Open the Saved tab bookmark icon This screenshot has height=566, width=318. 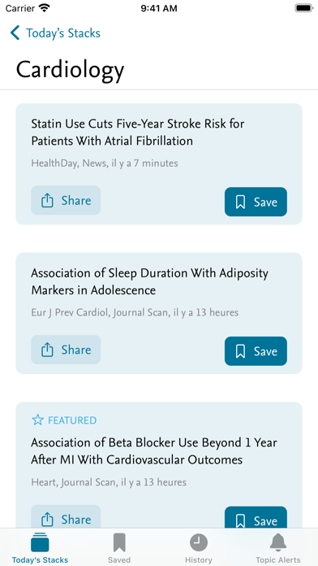pyautogui.click(x=119, y=542)
